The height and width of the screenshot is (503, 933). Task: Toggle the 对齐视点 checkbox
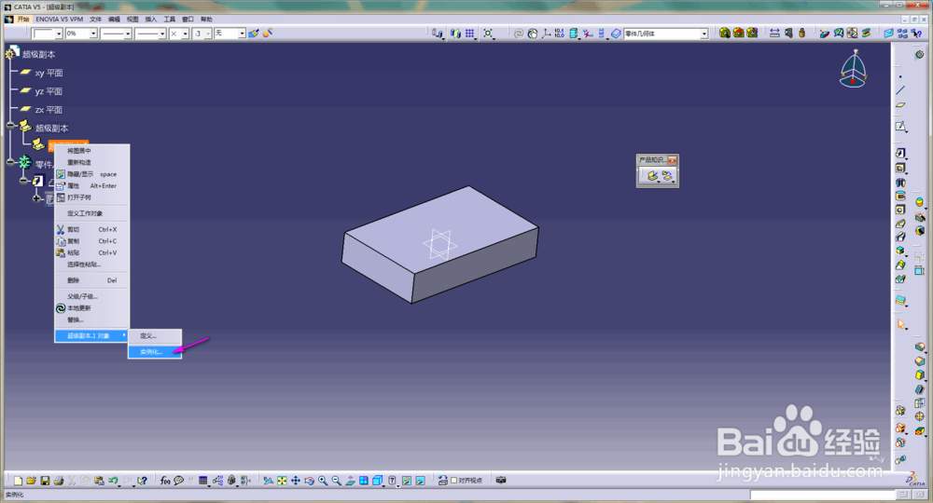click(x=454, y=481)
